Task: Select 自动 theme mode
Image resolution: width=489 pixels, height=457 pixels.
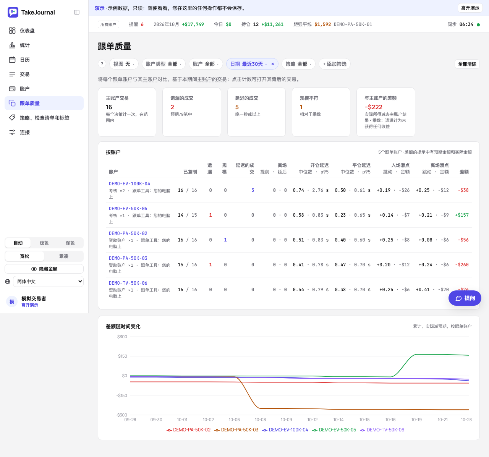Action: pyautogui.click(x=18, y=243)
